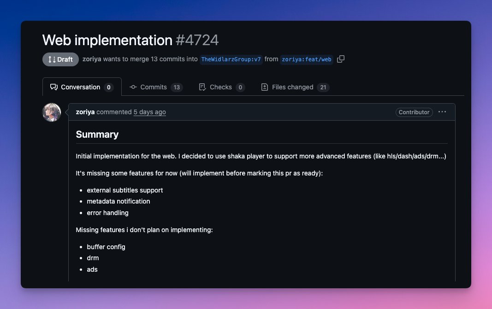This screenshot has height=309, width=492.
Task: Click the 'It's missing some features for now' line
Action: [x=199, y=173]
